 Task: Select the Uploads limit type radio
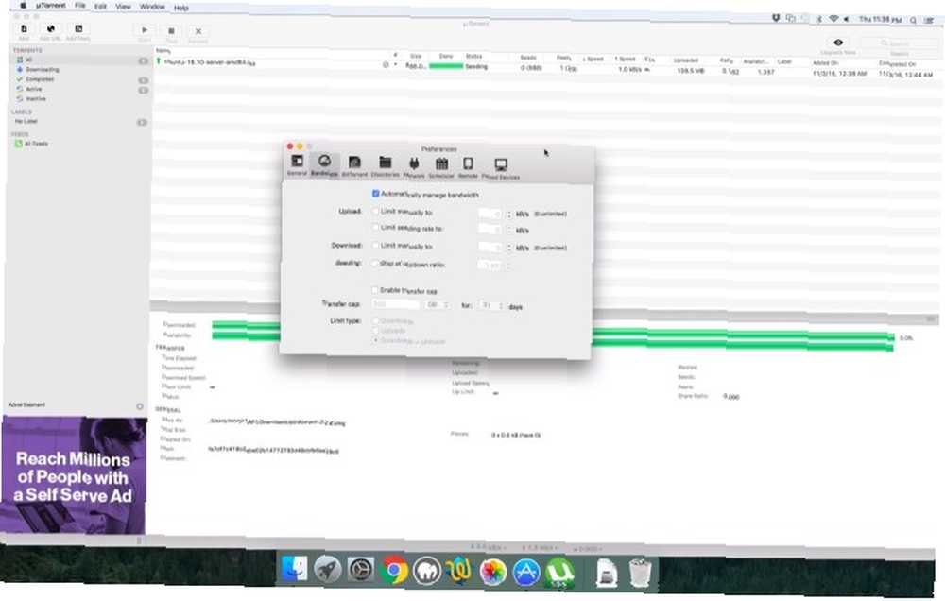click(x=375, y=331)
